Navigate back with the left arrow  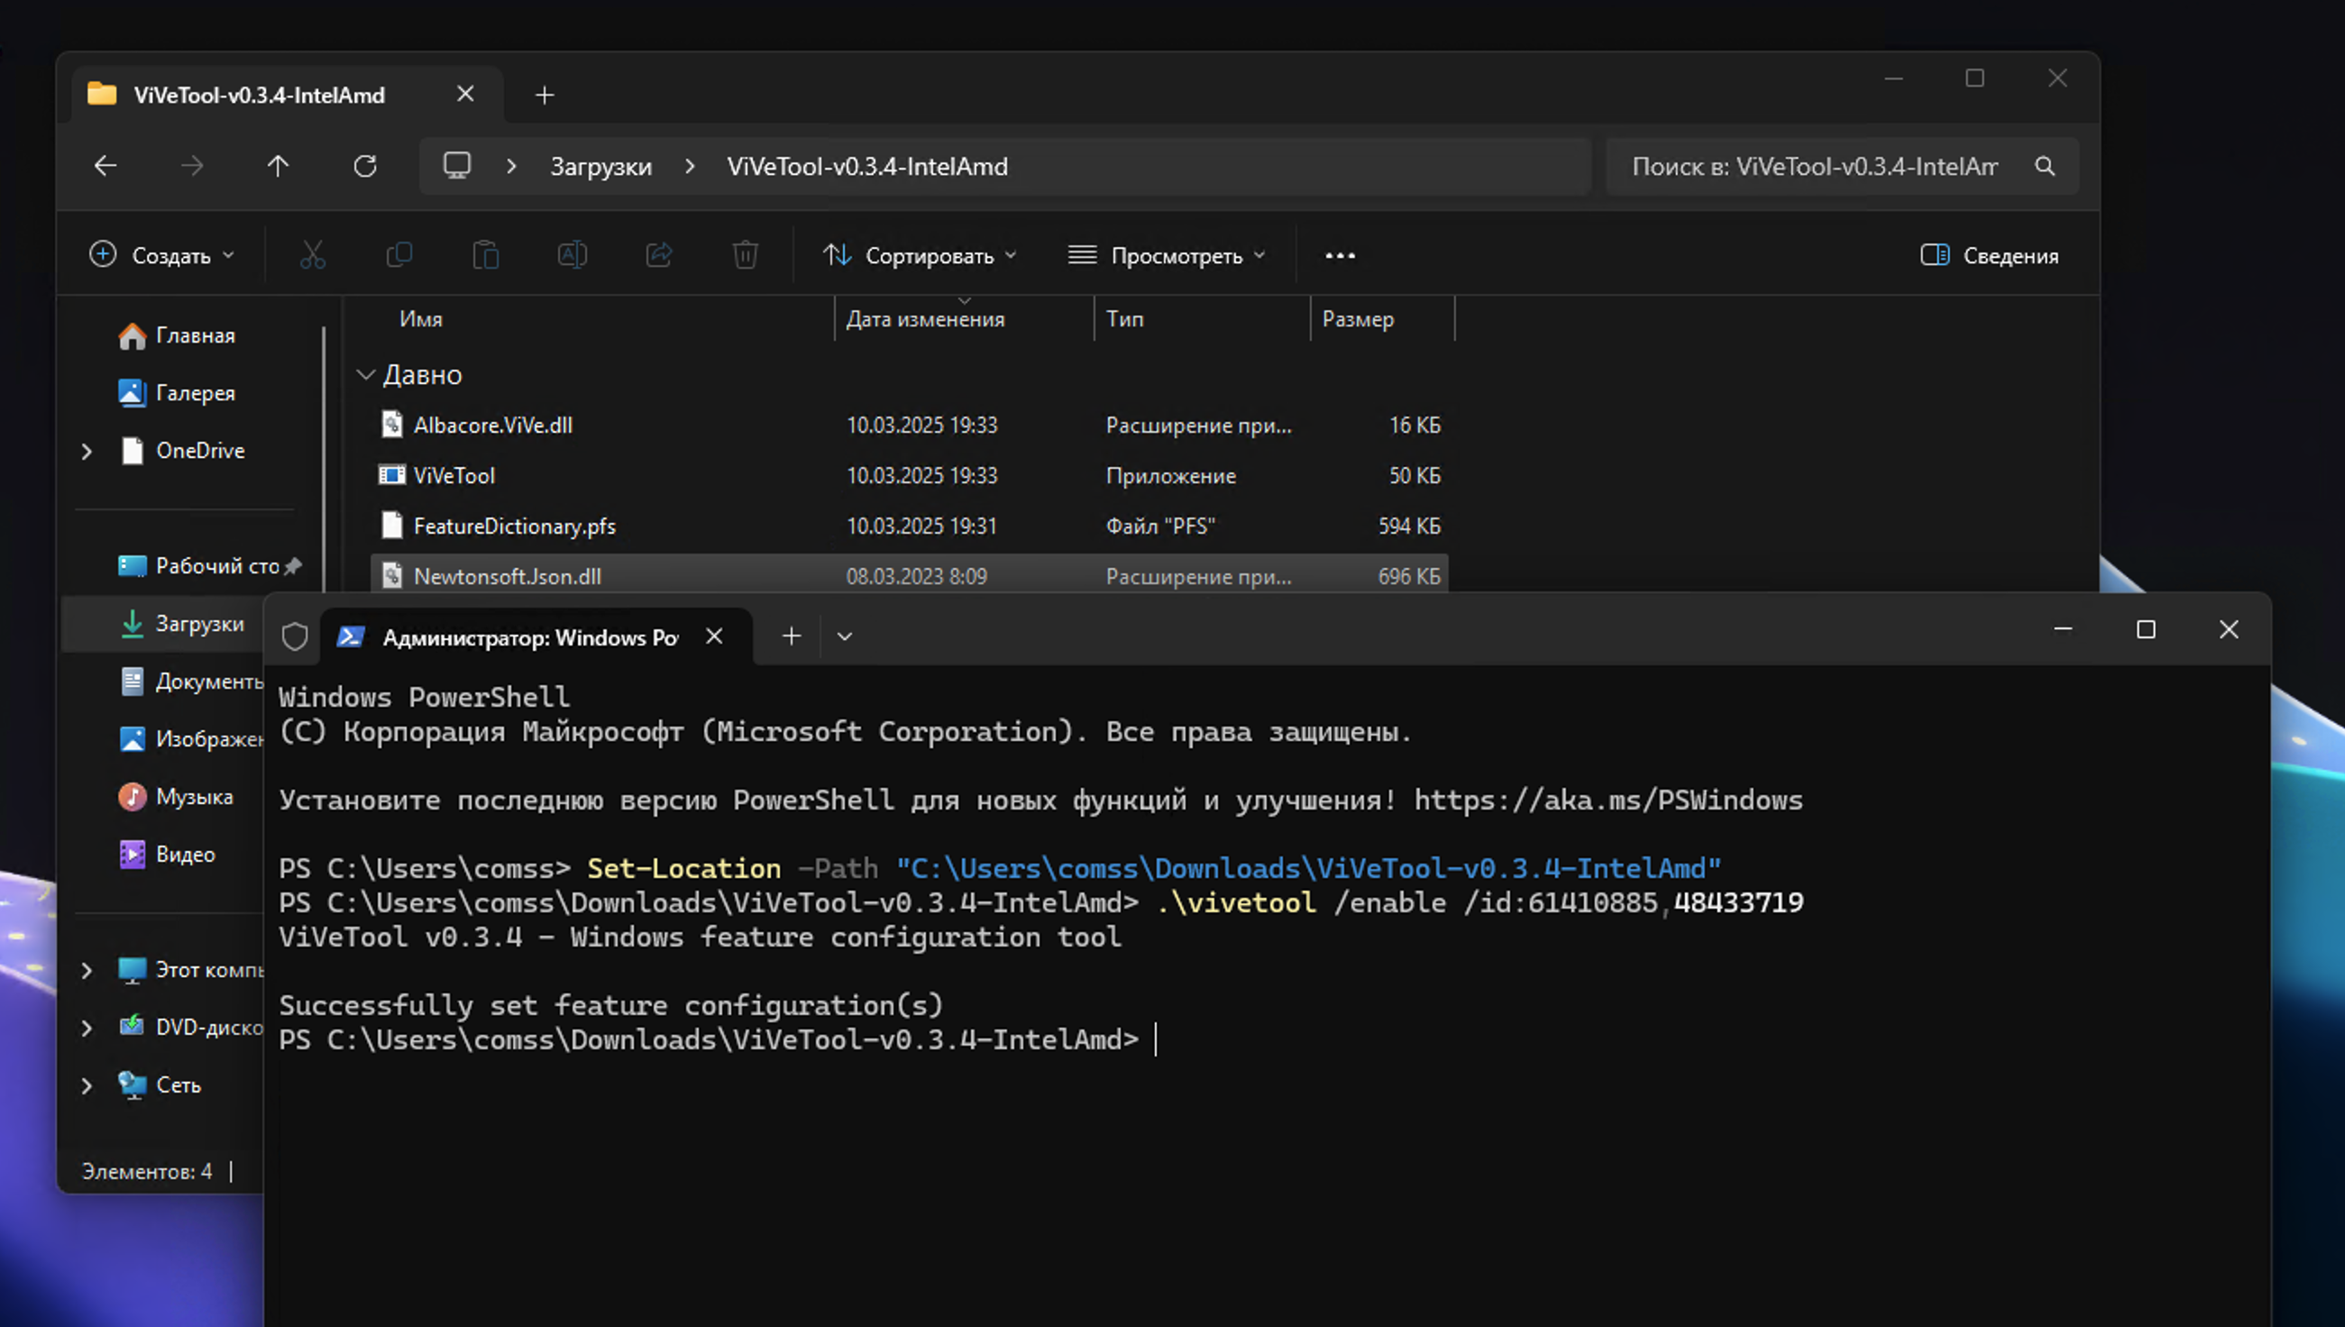coord(105,166)
